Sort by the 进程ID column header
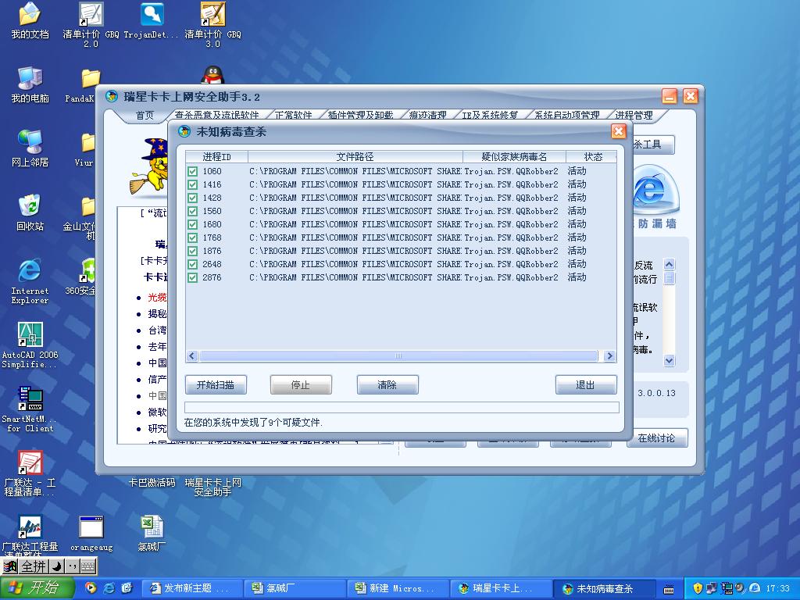The width and height of the screenshot is (800, 600). [x=216, y=156]
